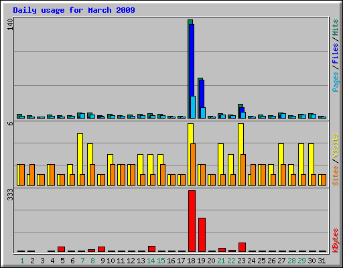
Task: Click the 'KBytes' legend label
Action: (x=335, y=241)
